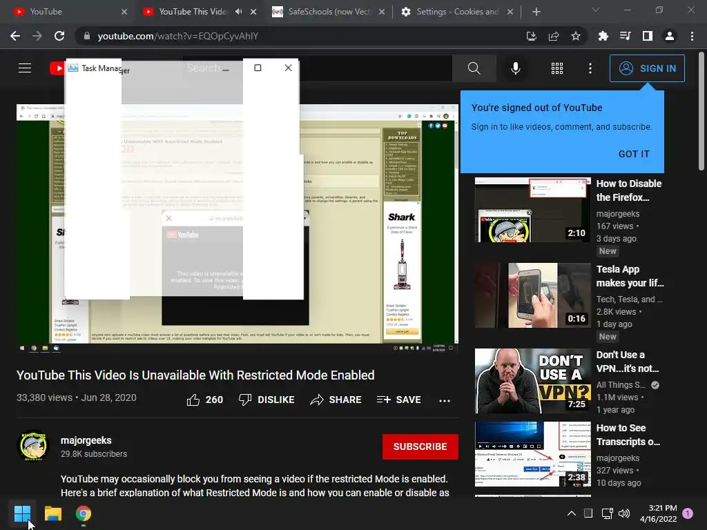The height and width of the screenshot is (530, 707).
Task: Maximize the Task Manager window
Action: click(258, 68)
